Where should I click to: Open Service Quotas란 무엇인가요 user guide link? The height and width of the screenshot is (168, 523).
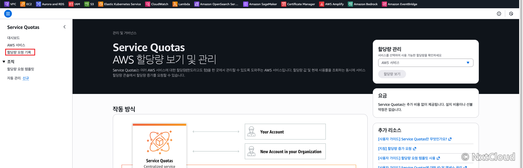(x=415, y=139)
